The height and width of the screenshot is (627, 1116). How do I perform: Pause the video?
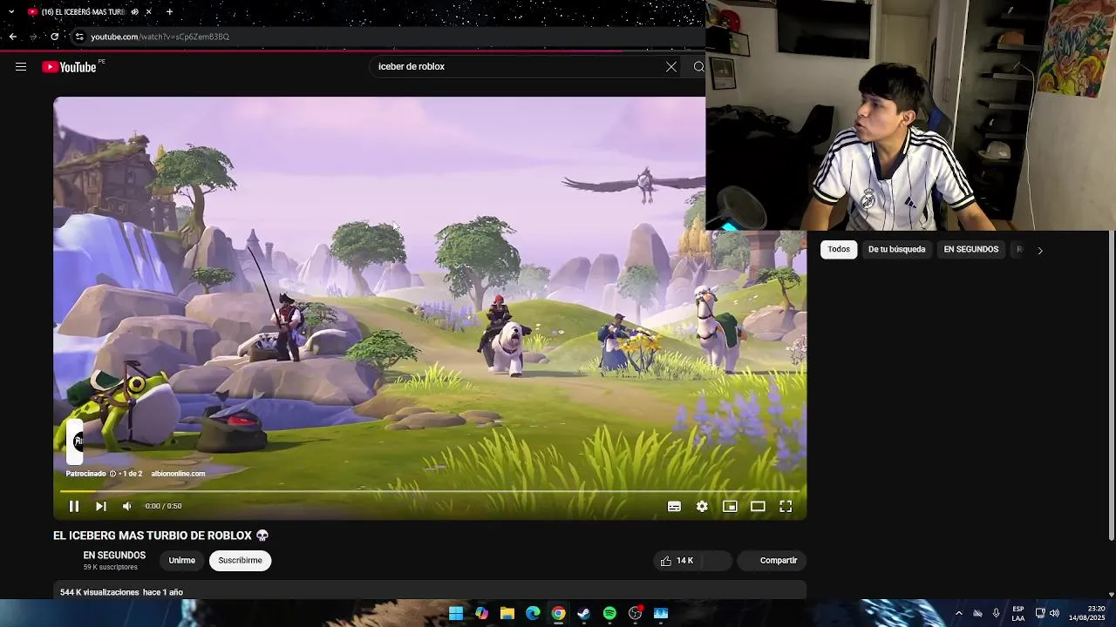tap(74, 506)
